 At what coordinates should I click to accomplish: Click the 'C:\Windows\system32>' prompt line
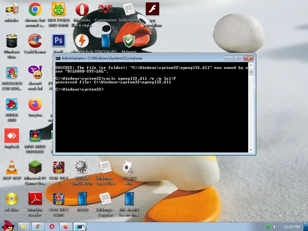(x=79, y=89)
